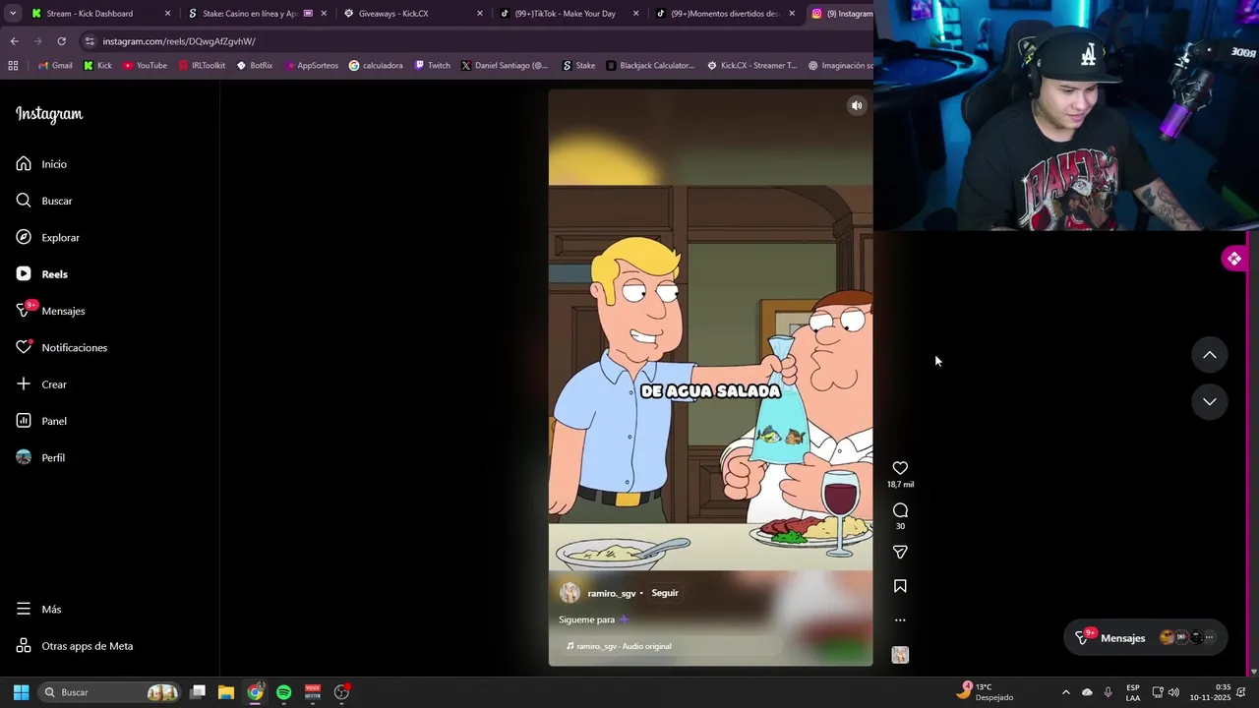Click ramiro._sgv profile avatar on reel
The image size is (1259, 708).
[x=570, y=593]
